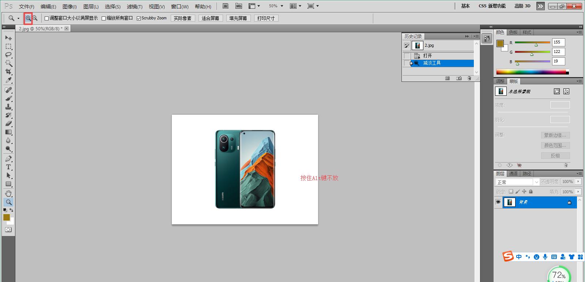Select the Hand tool
Viewport: 585px width, 282px height.
(x=8, y=193)
